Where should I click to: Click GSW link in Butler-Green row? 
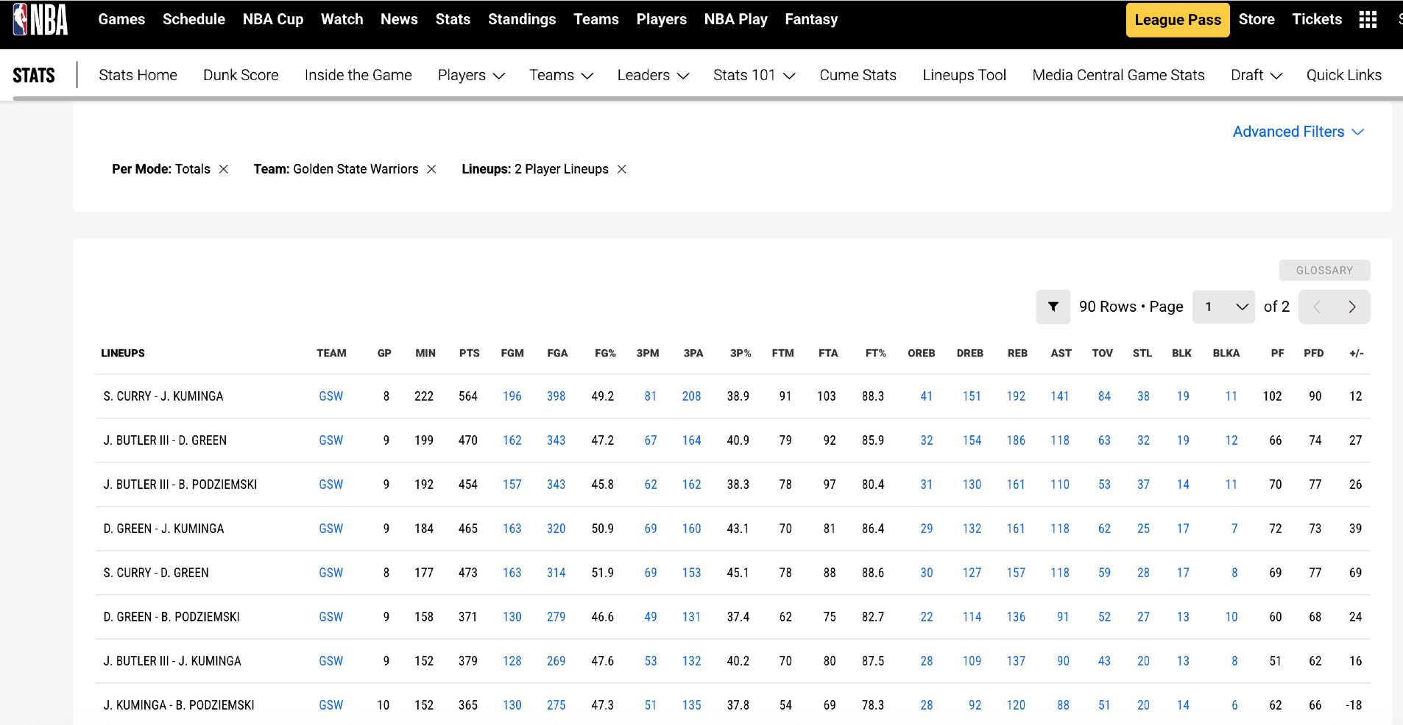pos(331,440)
